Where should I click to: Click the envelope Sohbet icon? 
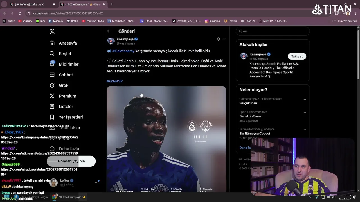tap(52, 75)
